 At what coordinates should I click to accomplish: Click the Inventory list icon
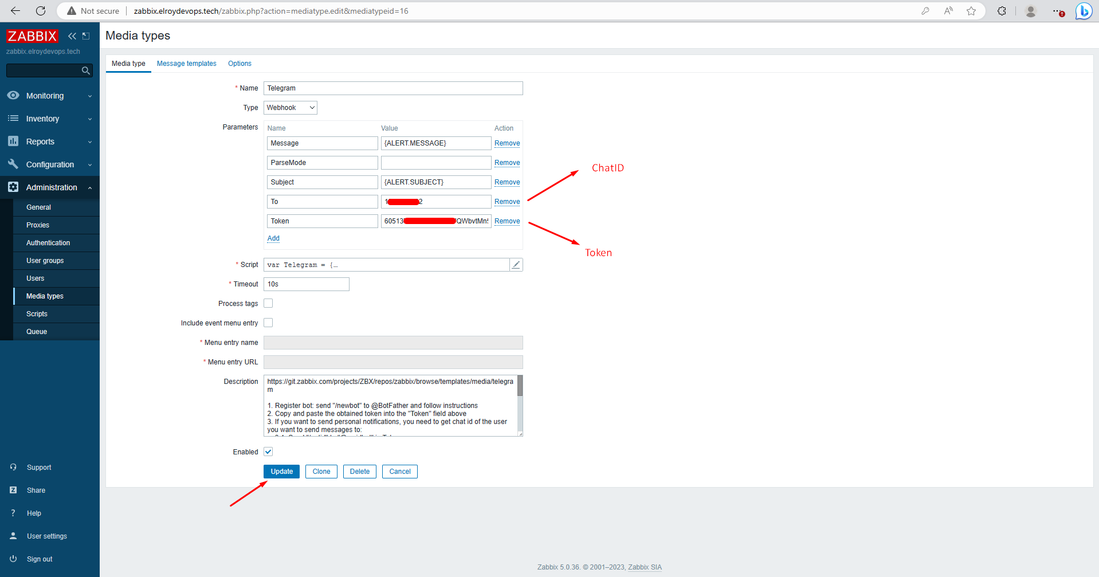tap(13, 118)
